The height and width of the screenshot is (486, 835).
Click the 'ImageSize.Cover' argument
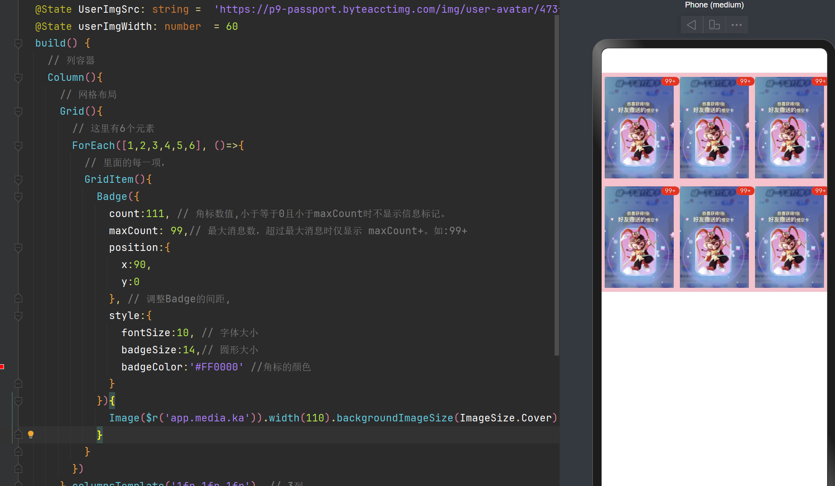click(x=506, y=418)
